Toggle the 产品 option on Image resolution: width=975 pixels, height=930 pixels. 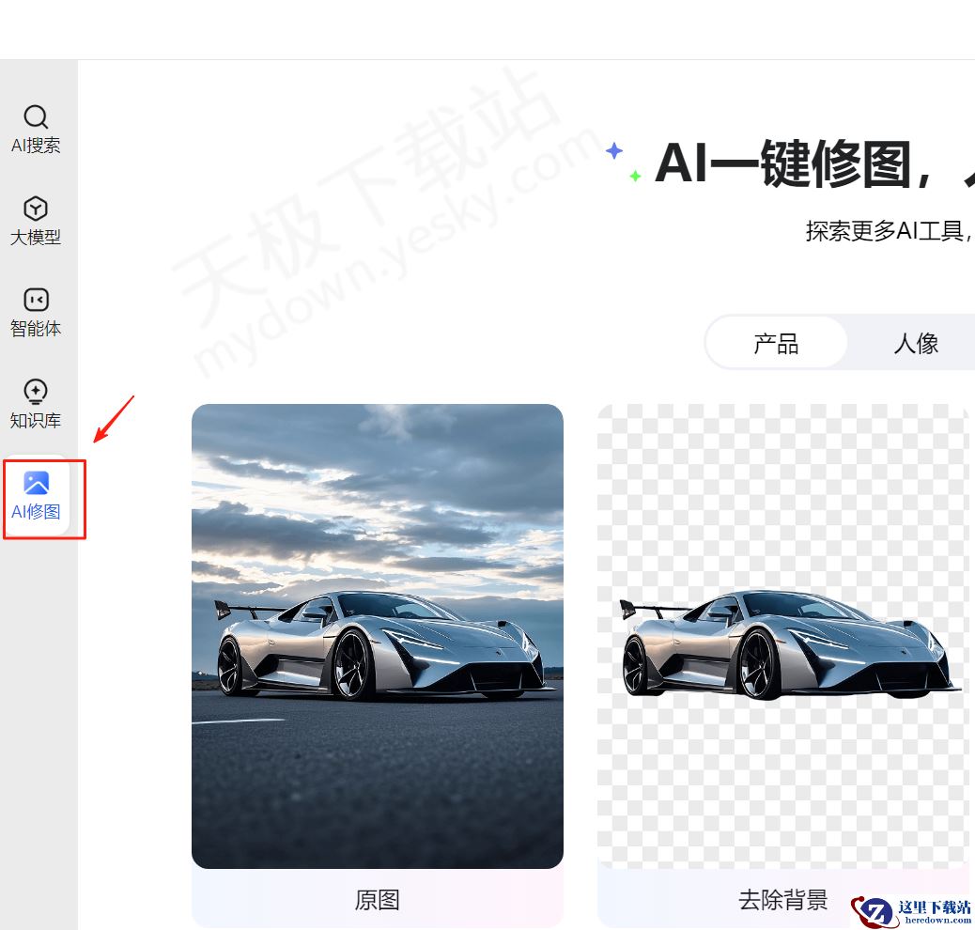[777, 343]
